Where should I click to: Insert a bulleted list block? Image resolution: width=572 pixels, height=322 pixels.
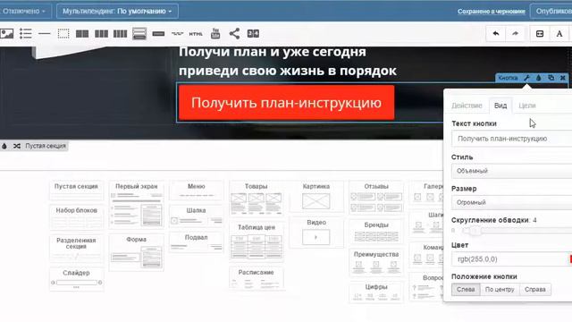point(26,34)
